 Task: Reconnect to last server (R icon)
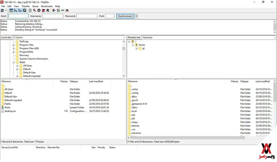click(48, 10)
